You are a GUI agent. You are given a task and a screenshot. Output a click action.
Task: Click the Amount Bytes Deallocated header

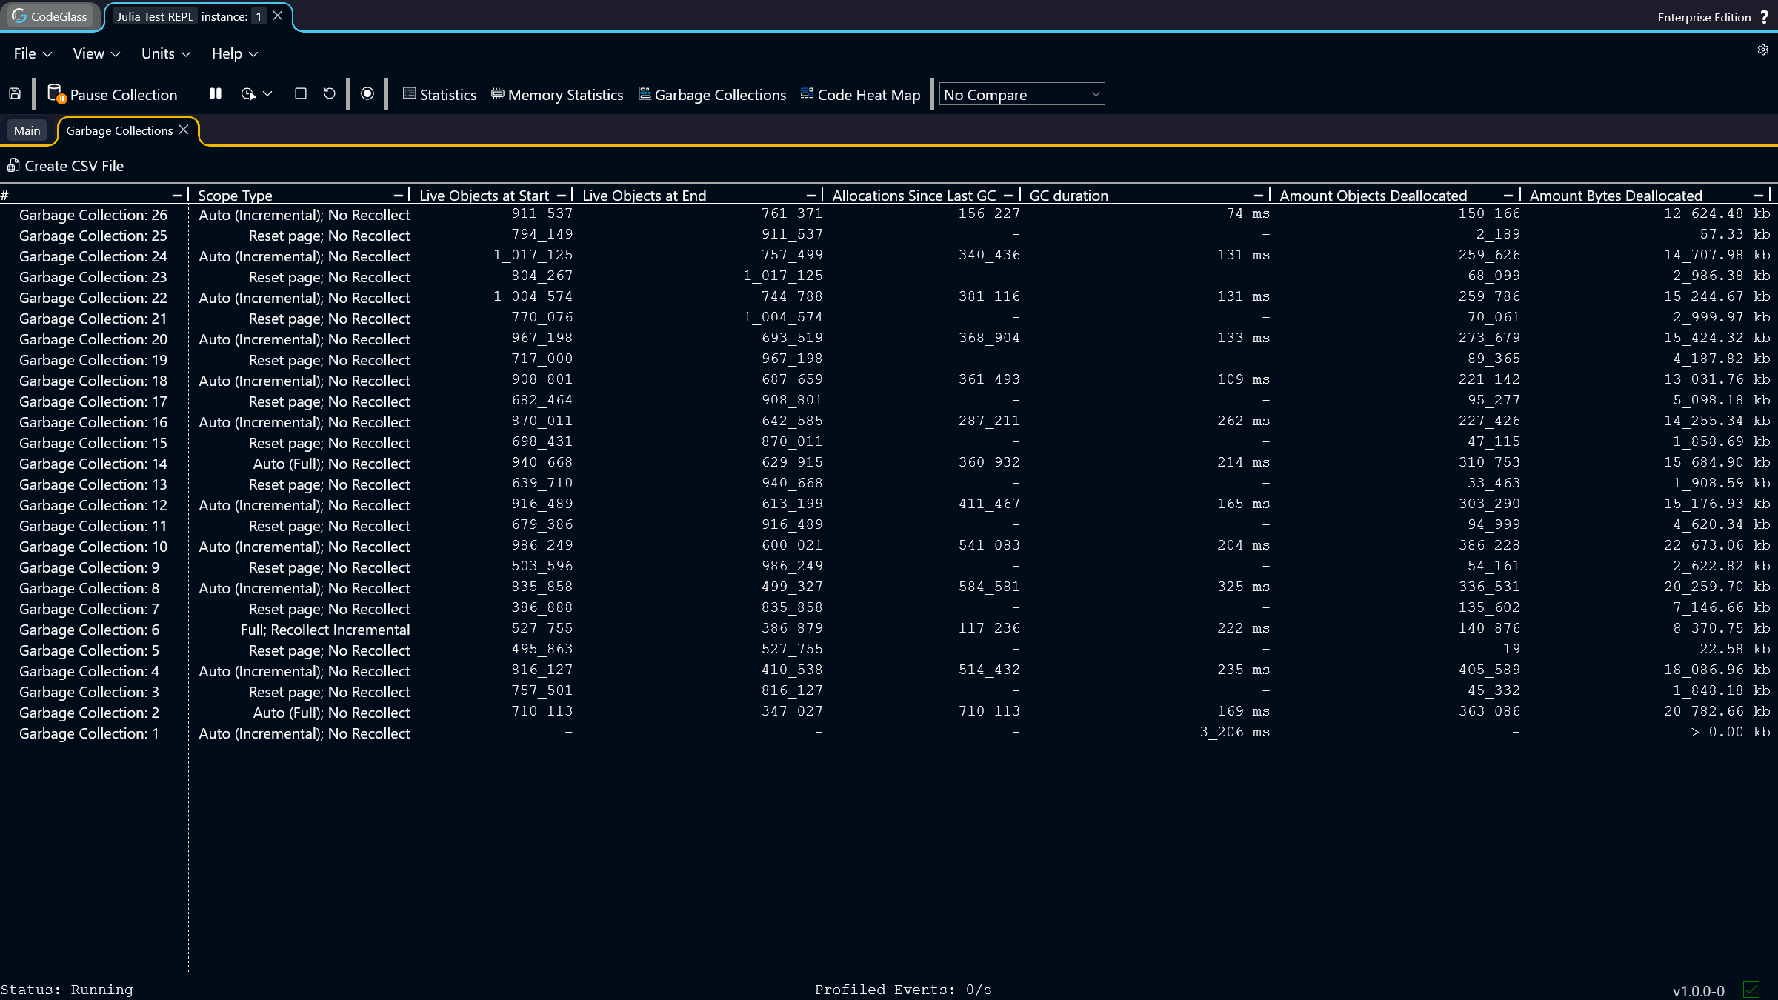[x=1616, y=196]
